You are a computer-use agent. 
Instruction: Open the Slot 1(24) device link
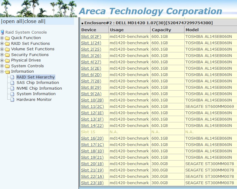click(x=91, y=43)
